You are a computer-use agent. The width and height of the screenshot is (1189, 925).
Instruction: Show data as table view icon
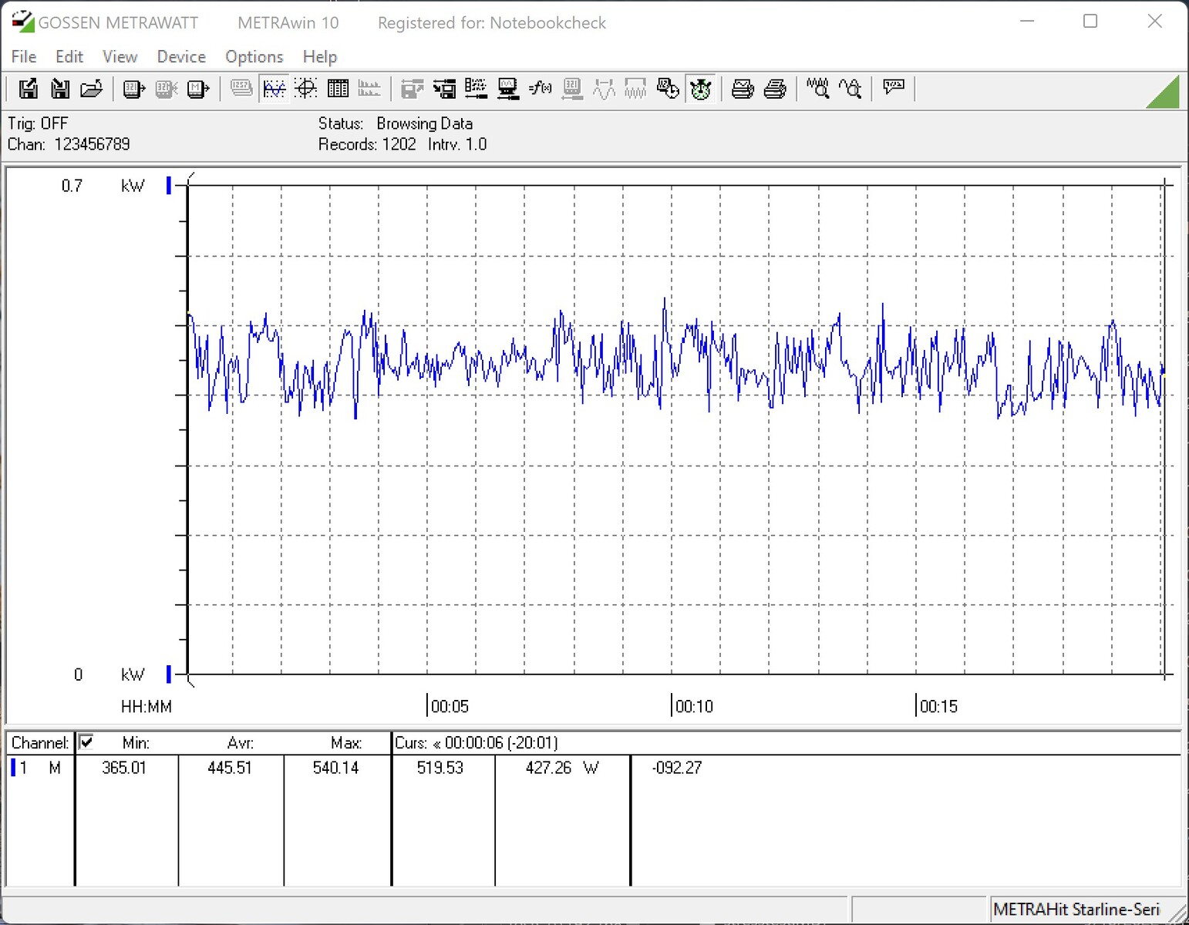click(x=338, y=89)
